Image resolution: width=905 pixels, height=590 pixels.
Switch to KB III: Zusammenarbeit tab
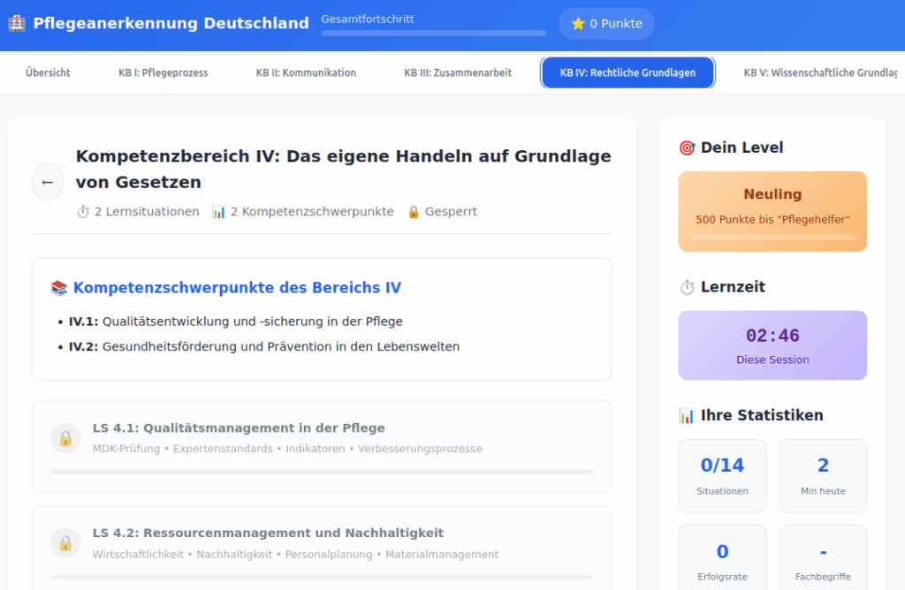pyautogui.click(x=458, y=72)
